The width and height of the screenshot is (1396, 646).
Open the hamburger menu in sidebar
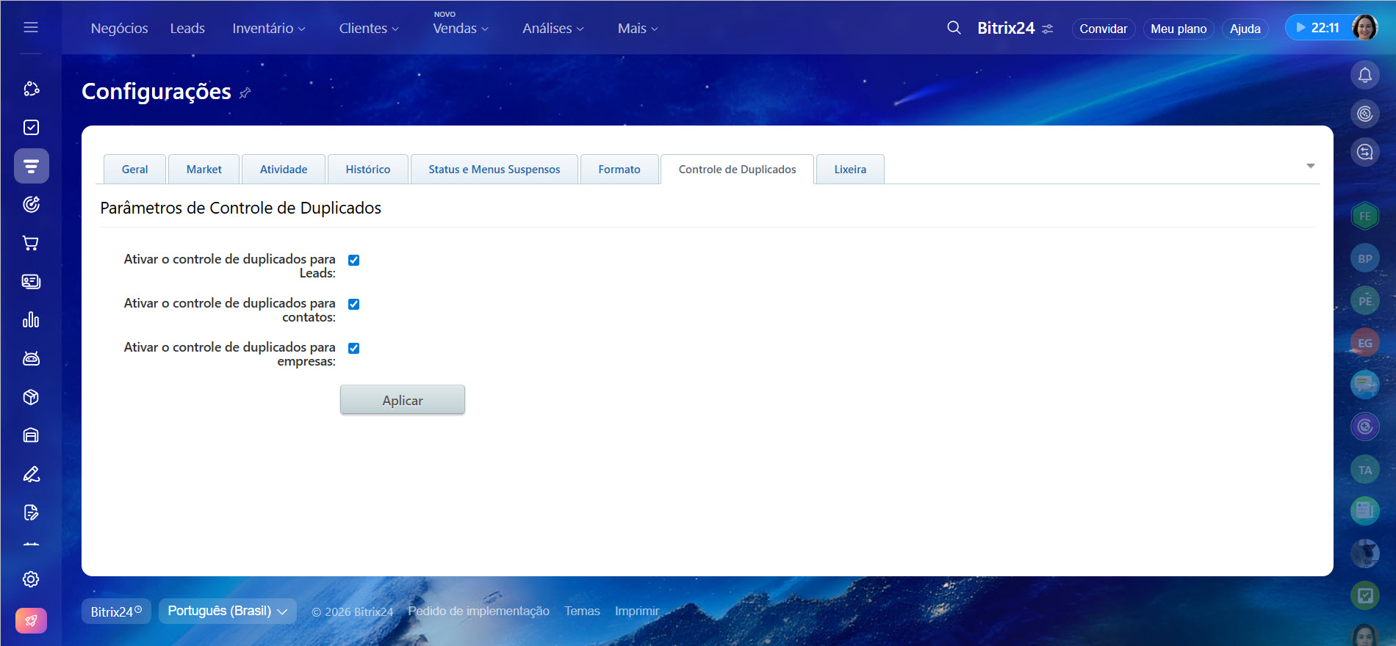[31, 27]
